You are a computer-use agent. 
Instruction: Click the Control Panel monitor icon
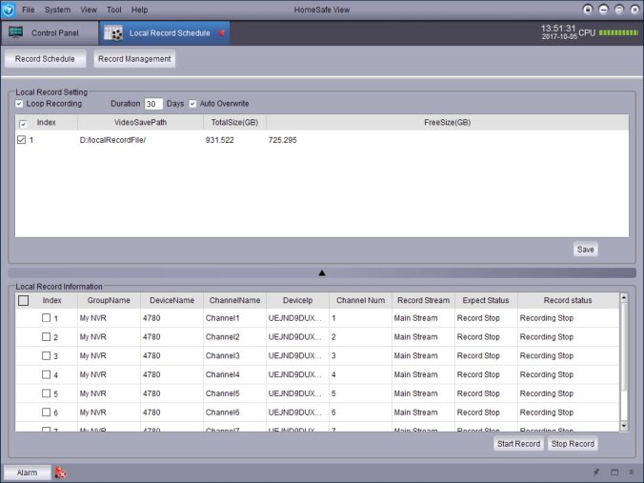(16, 32)
